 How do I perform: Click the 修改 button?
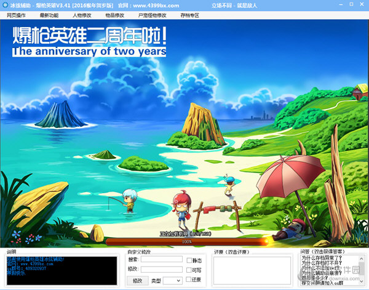click(x=138, y=281)
